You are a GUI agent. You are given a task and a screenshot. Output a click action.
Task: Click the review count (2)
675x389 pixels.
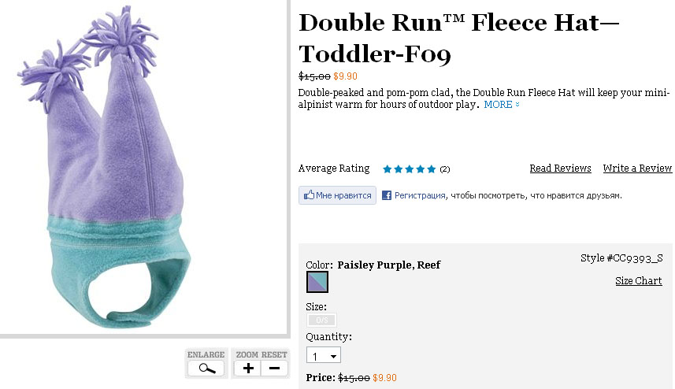point(445,169)
